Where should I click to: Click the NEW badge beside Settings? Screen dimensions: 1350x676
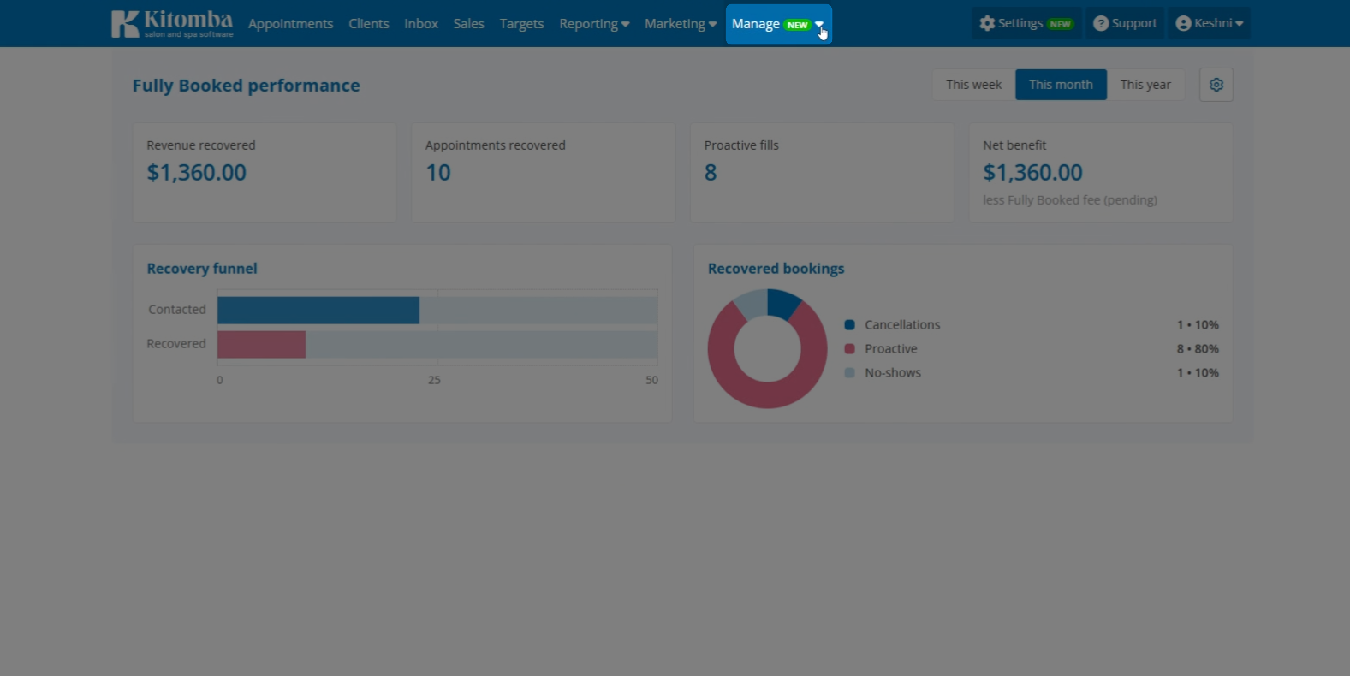pos(1061,24)
